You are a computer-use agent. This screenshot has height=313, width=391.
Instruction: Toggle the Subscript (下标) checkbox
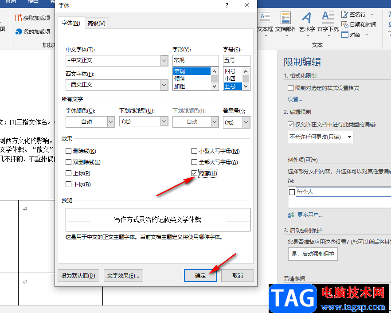click(68, 184)
